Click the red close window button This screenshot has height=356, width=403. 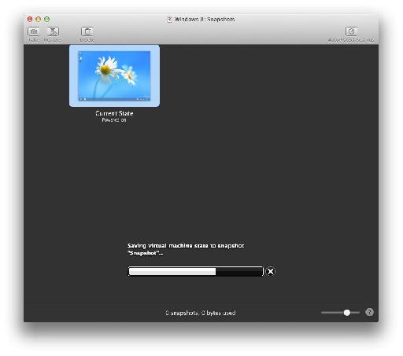tap(30, 19)
